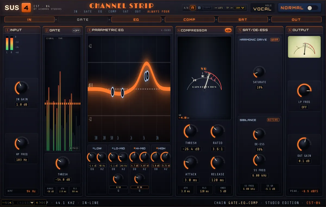Image resolution: width=326 pixels, height=207 pixels.
Task: Click the LO-MID band HZ knob
Action: click(123, 157)
